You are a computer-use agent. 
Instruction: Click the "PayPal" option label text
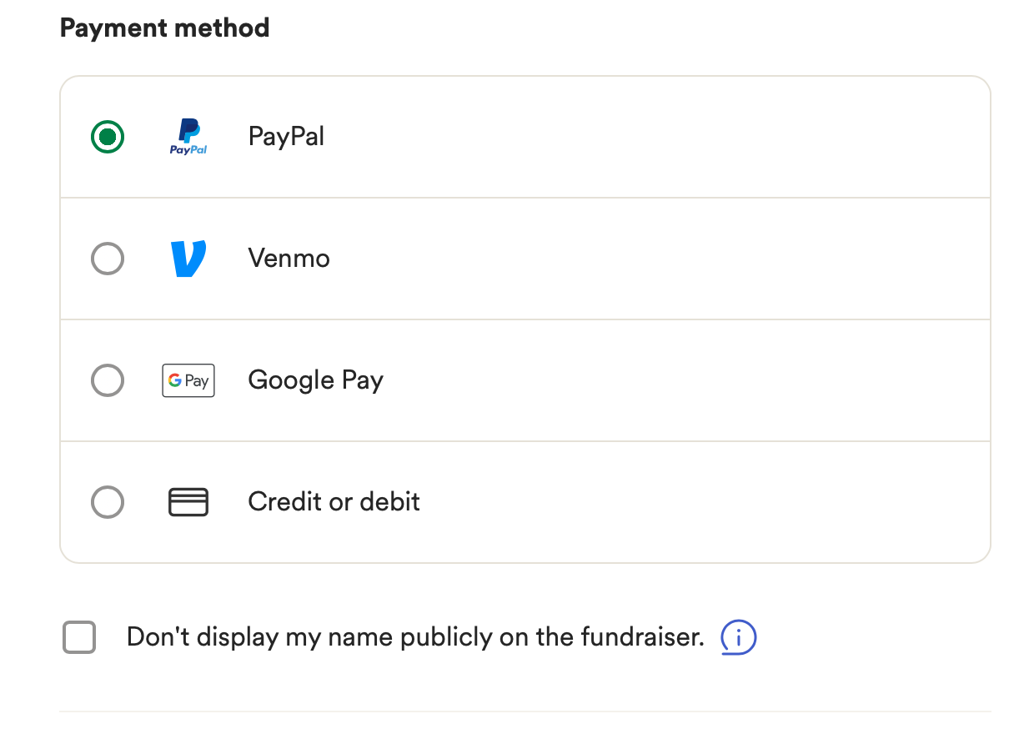point(286,137)
